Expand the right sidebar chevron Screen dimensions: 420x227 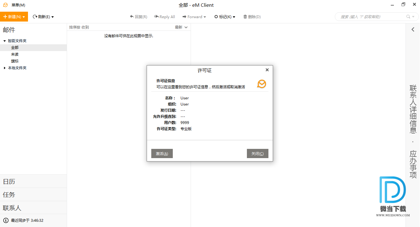[x=413, y=30]
